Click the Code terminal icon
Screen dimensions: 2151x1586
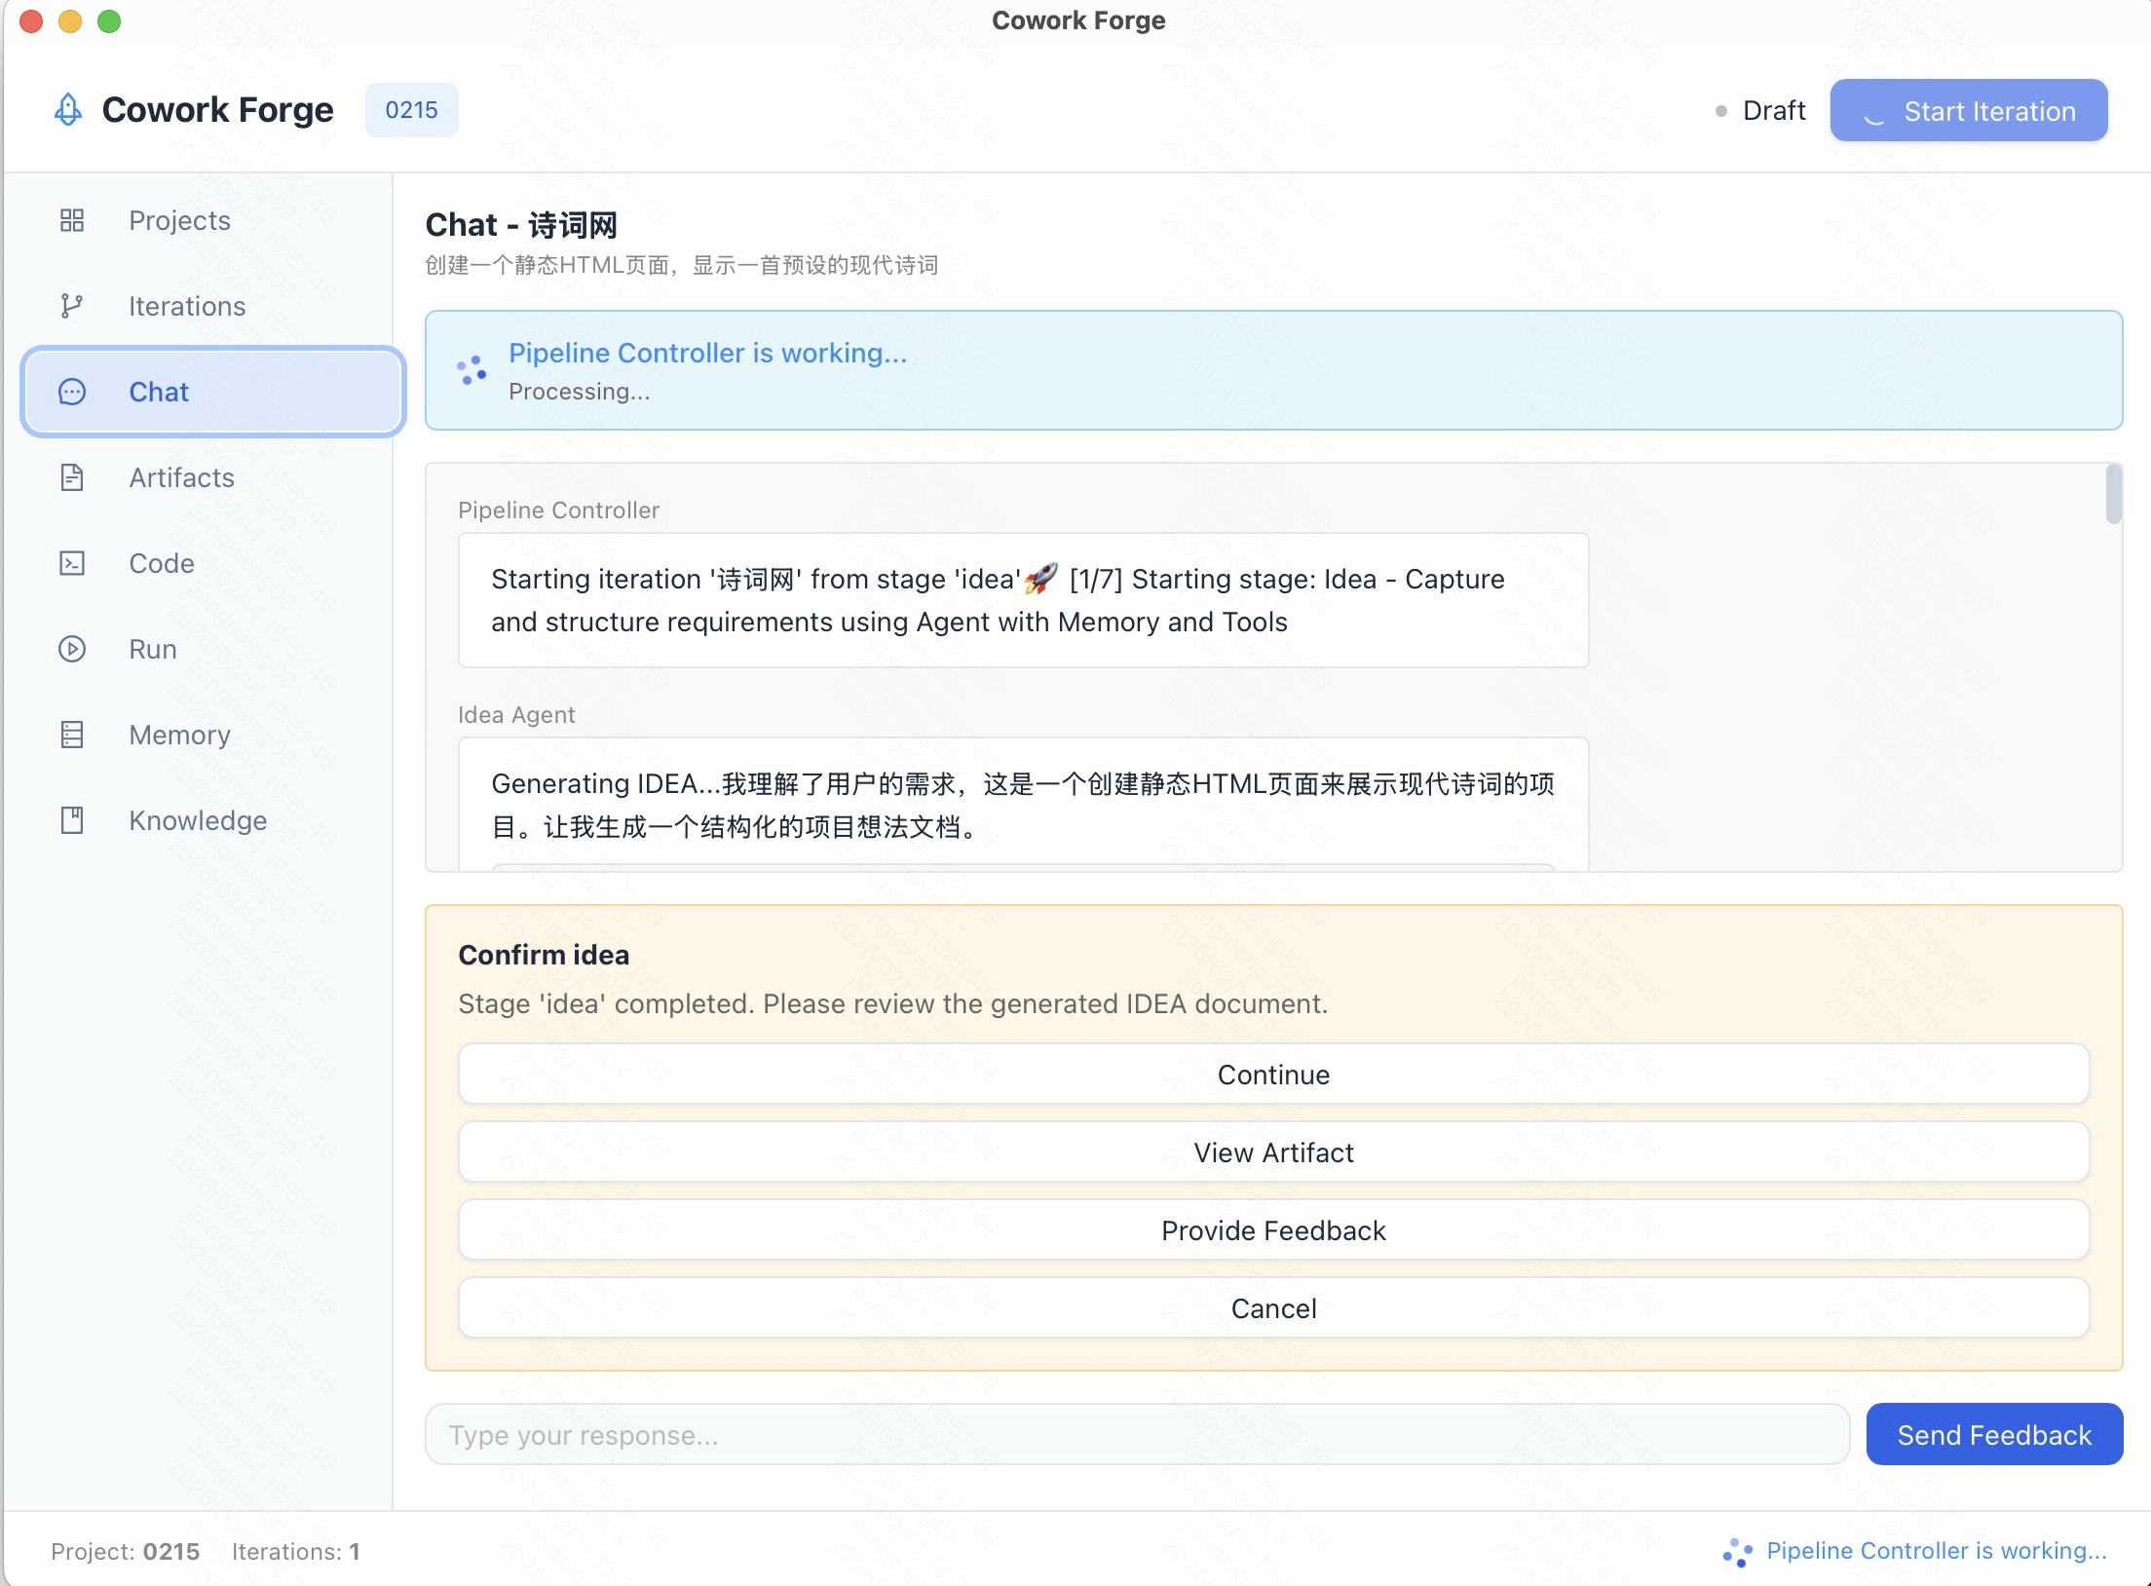72,563
